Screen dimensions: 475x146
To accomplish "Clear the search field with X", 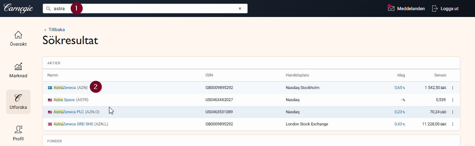I will 240,8.
